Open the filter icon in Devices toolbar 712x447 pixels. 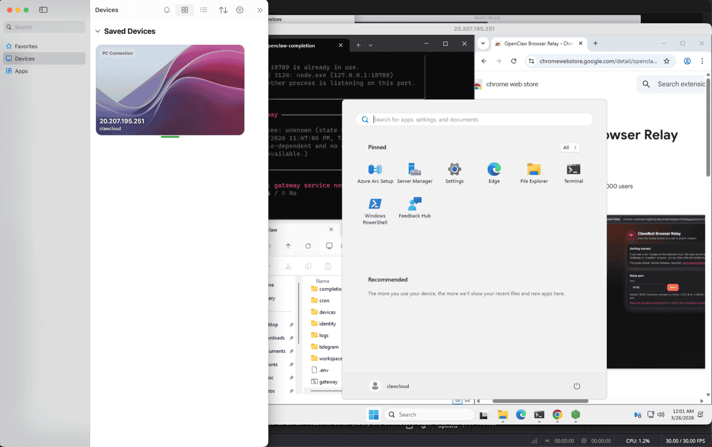tap(240, 10)
